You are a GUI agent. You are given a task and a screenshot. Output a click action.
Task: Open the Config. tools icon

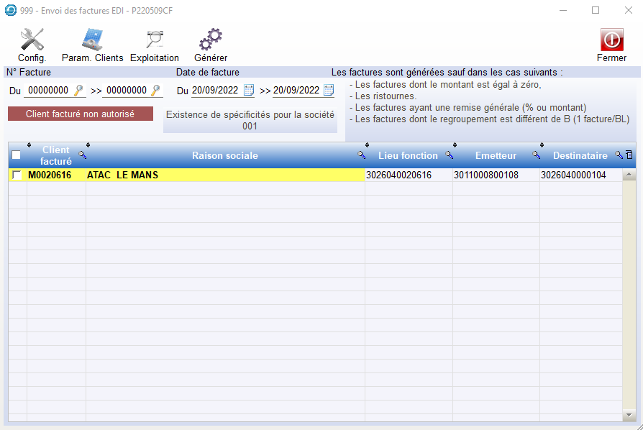pos(32,40)
